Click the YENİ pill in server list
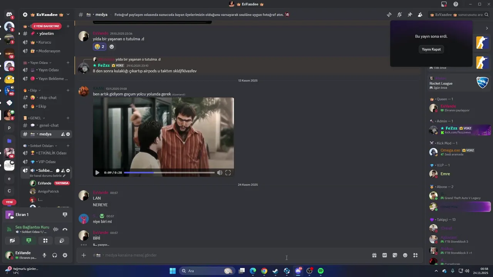Screen dimensions: 493x277 pos(9,202)
